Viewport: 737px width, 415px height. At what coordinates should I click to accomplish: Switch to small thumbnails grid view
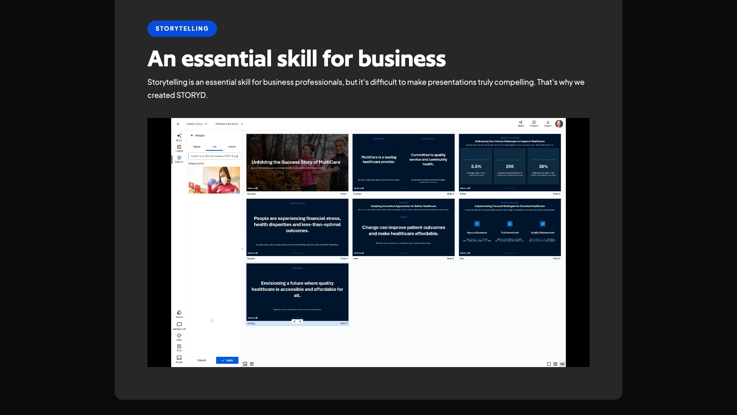tap(562, 364)
